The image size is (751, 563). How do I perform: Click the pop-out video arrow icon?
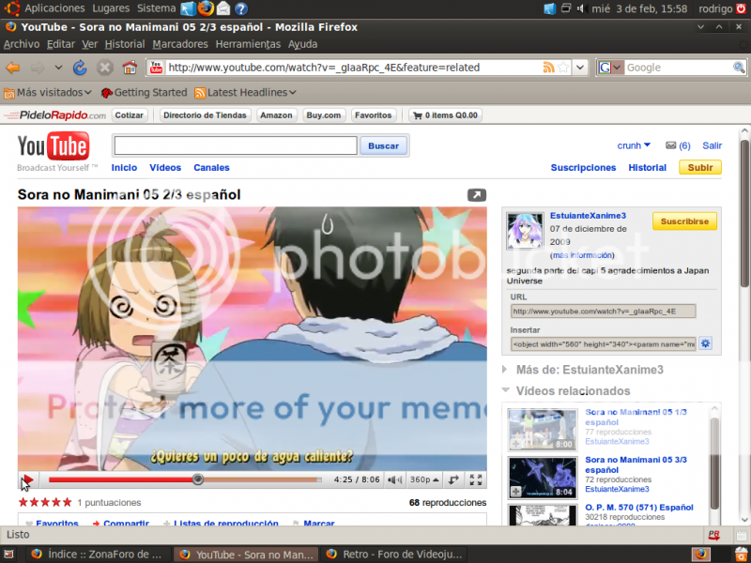[x=477, y=195]
